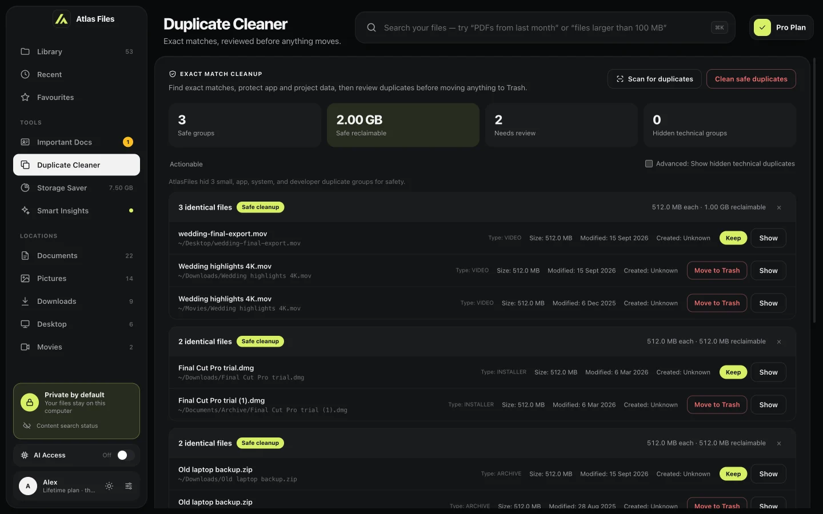Show Downloads Old laptop backup.zip

click(768, 474)
